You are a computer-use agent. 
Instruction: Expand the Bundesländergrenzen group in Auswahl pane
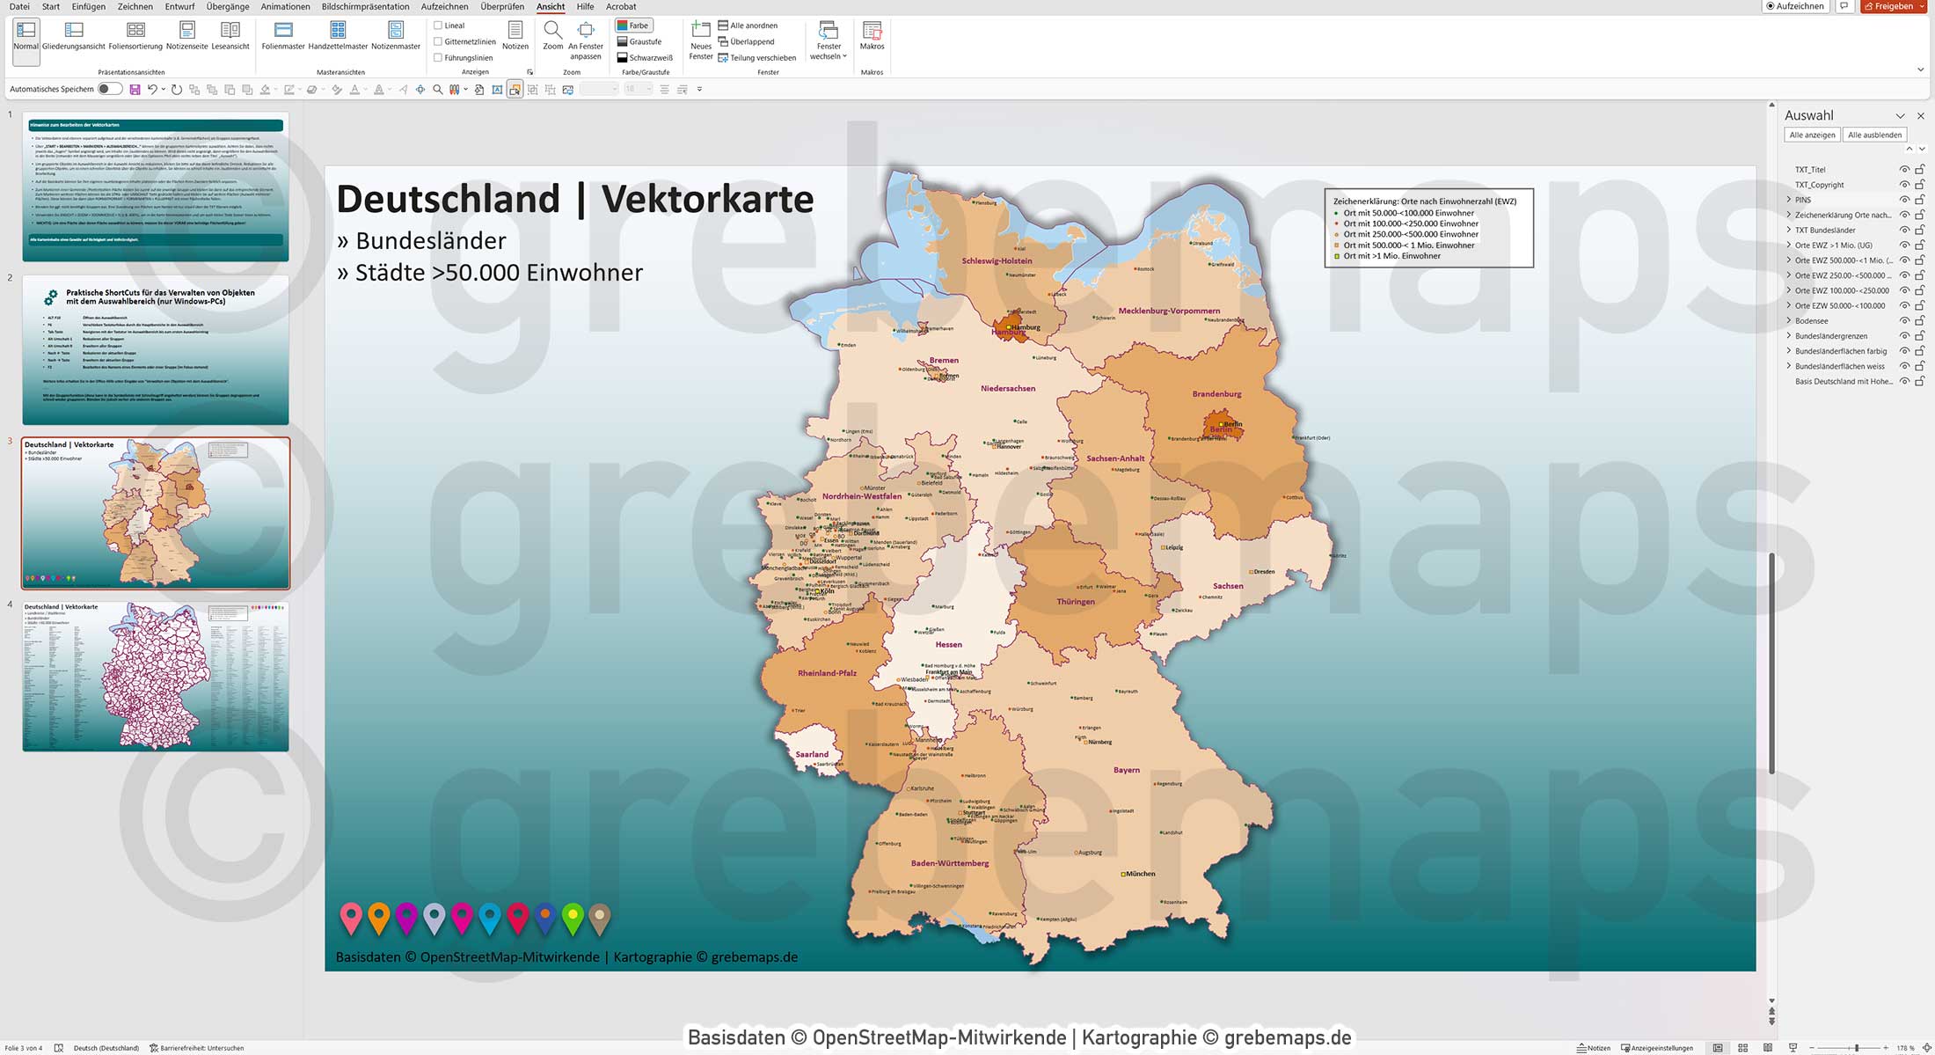[x=1788, y=335]
